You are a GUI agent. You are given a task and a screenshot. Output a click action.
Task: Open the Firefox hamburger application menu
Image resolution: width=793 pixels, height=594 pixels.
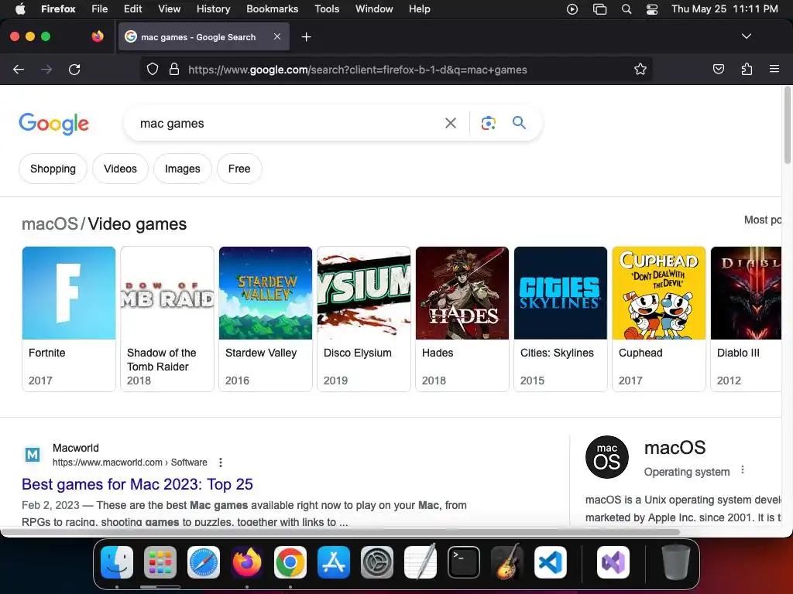point(774,69)
